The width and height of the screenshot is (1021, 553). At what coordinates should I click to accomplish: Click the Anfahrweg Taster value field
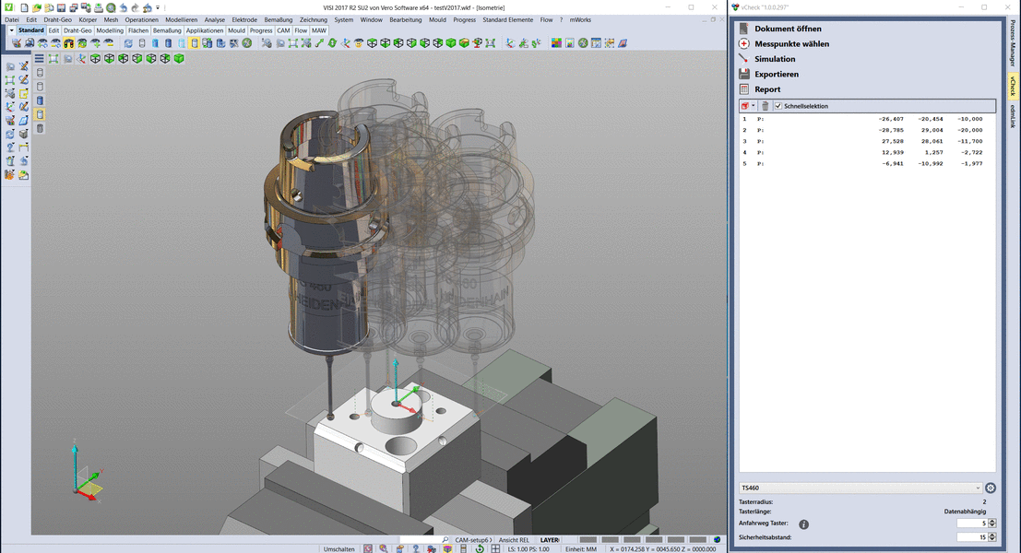(x=972, y=524)
